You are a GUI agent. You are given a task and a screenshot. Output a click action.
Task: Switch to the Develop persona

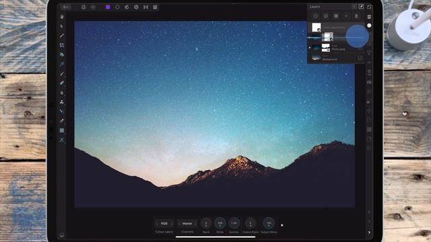point(136,7)
